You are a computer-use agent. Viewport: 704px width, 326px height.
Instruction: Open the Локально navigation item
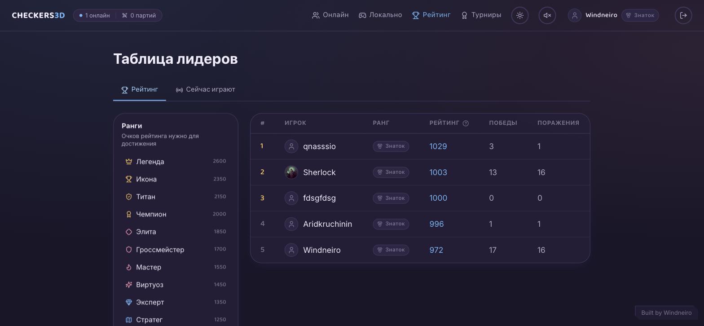(380, 15)
